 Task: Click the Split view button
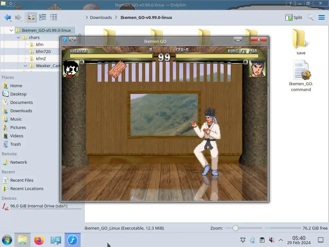tap(294, 17)
